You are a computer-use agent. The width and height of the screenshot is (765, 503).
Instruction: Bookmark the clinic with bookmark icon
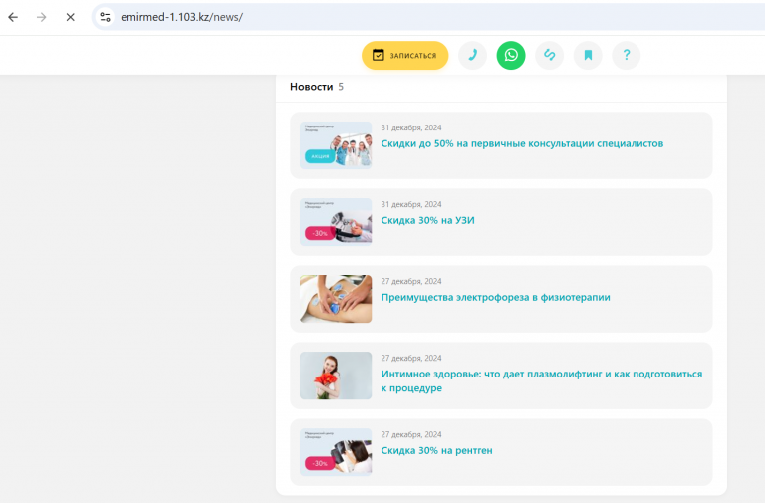[588, 55]
